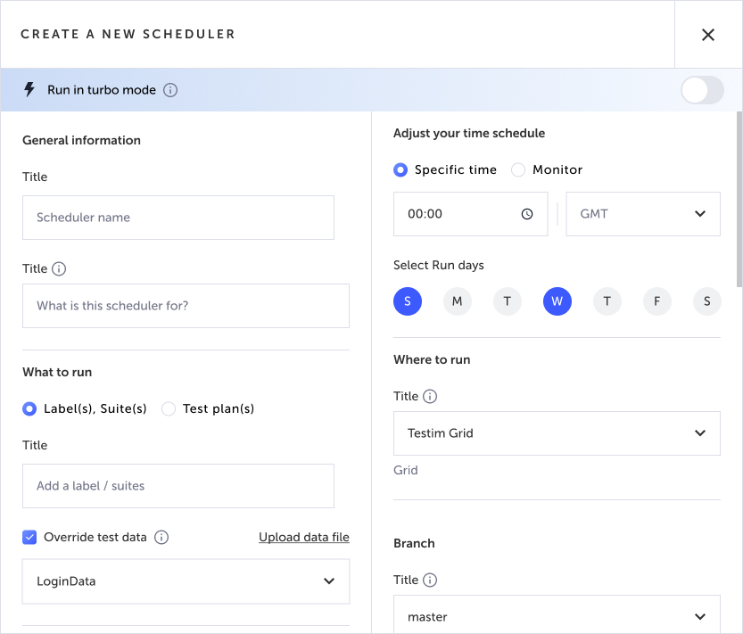The width and height of the screenshot is (743, 634).
Task: Open the LoginData test data dropdown
Action: 186,581
